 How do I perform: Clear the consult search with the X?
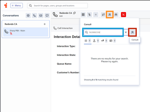click(126, 32)
